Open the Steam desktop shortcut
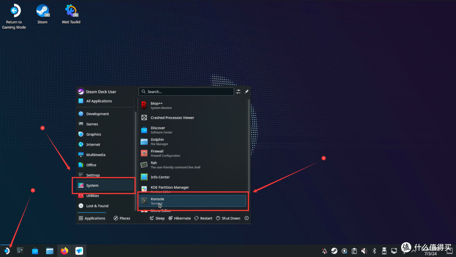The image size is (456, 257). pyautogui.click(x=43, y=14)
